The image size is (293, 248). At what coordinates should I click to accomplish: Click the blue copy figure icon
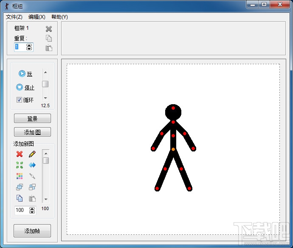pos(20,198)
